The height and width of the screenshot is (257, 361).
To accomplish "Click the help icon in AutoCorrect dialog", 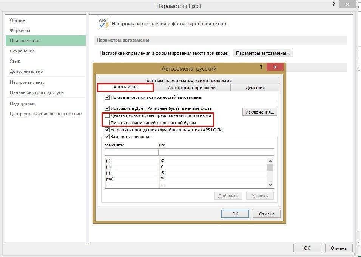I will tap(261, 67).
